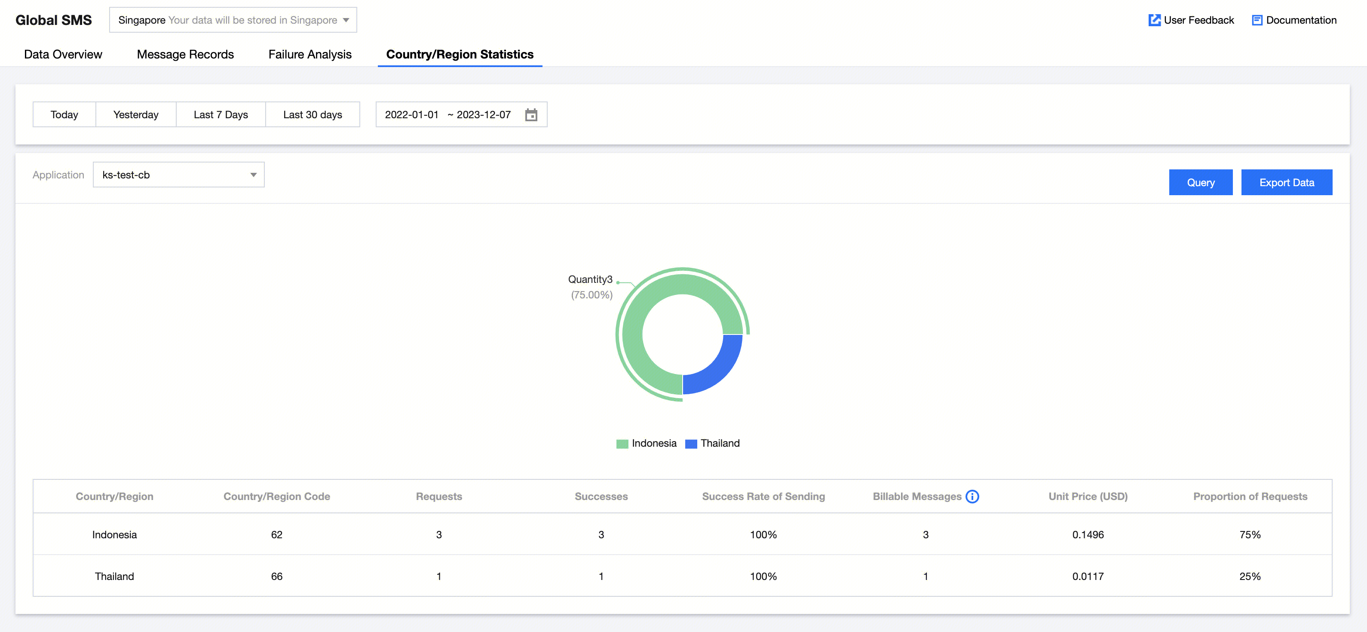This screenshot has height=632, width=1367.
Task: Click the Query button
Action: click(x=1200, y=183)
